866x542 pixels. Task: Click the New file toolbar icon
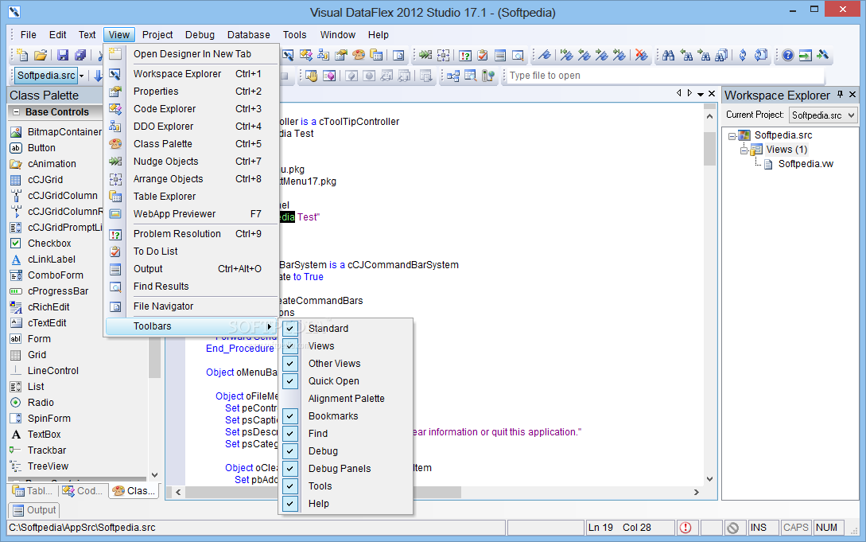click(22, 55)
